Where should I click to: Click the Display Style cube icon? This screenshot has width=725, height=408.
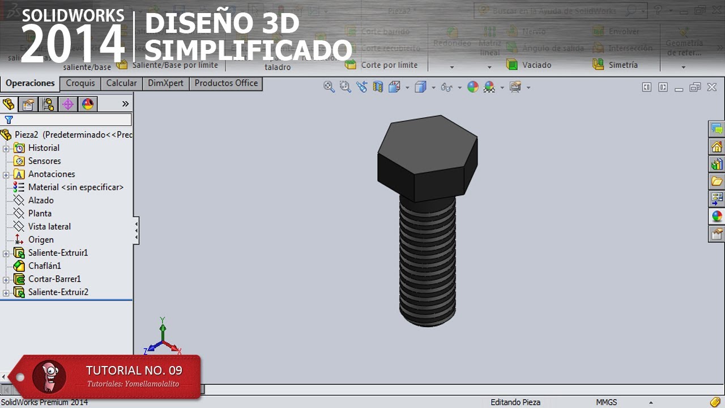[x=420, y=87]
